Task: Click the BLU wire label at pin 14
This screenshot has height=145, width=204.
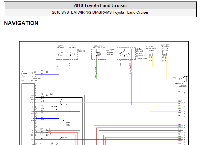Action: (42, 117)
